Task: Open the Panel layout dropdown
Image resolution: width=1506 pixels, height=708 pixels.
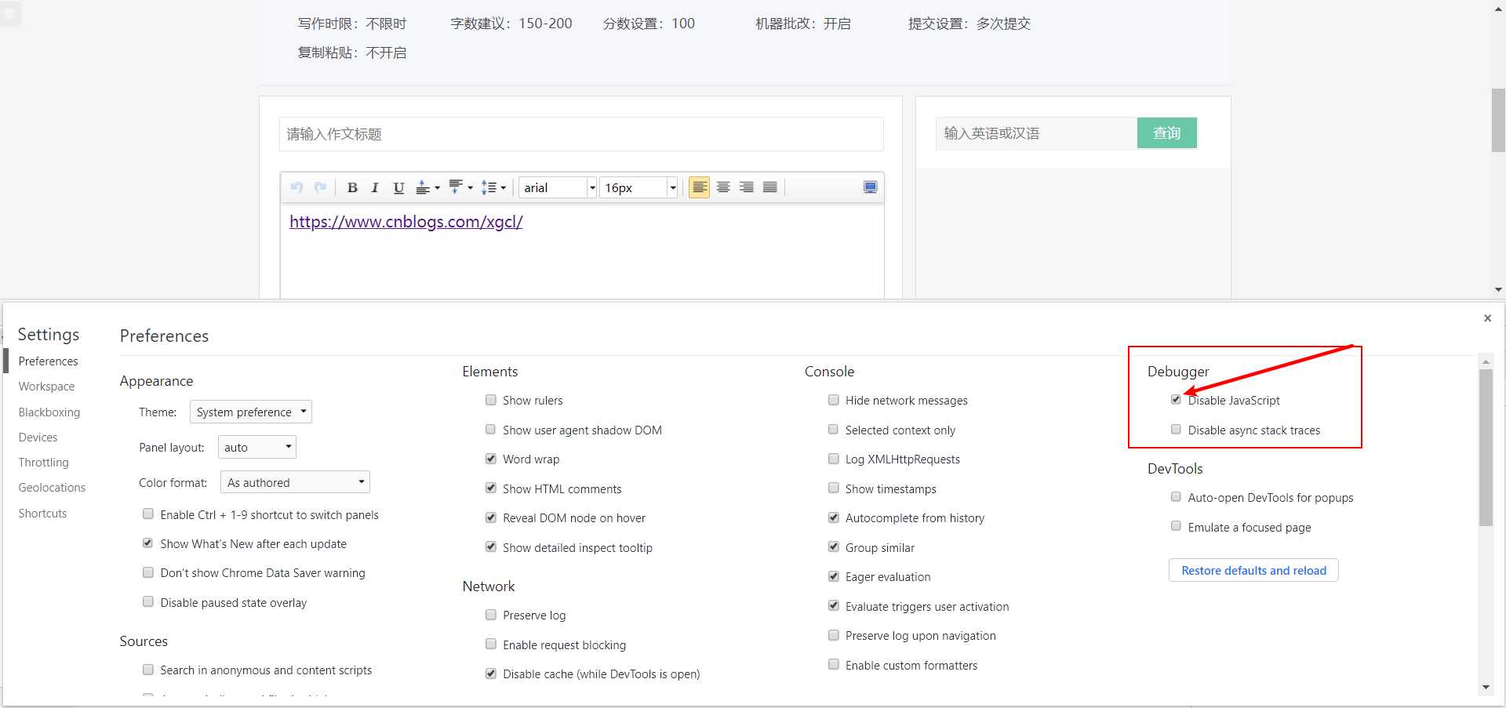Action: [257, 447]
